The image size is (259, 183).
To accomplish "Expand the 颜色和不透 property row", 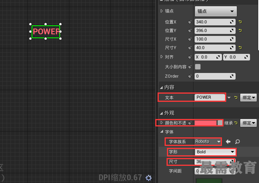I will point(162,123).
